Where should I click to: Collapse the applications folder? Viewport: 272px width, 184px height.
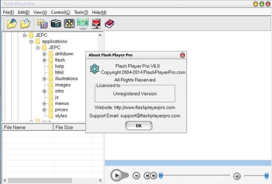[x=31, y=42]
